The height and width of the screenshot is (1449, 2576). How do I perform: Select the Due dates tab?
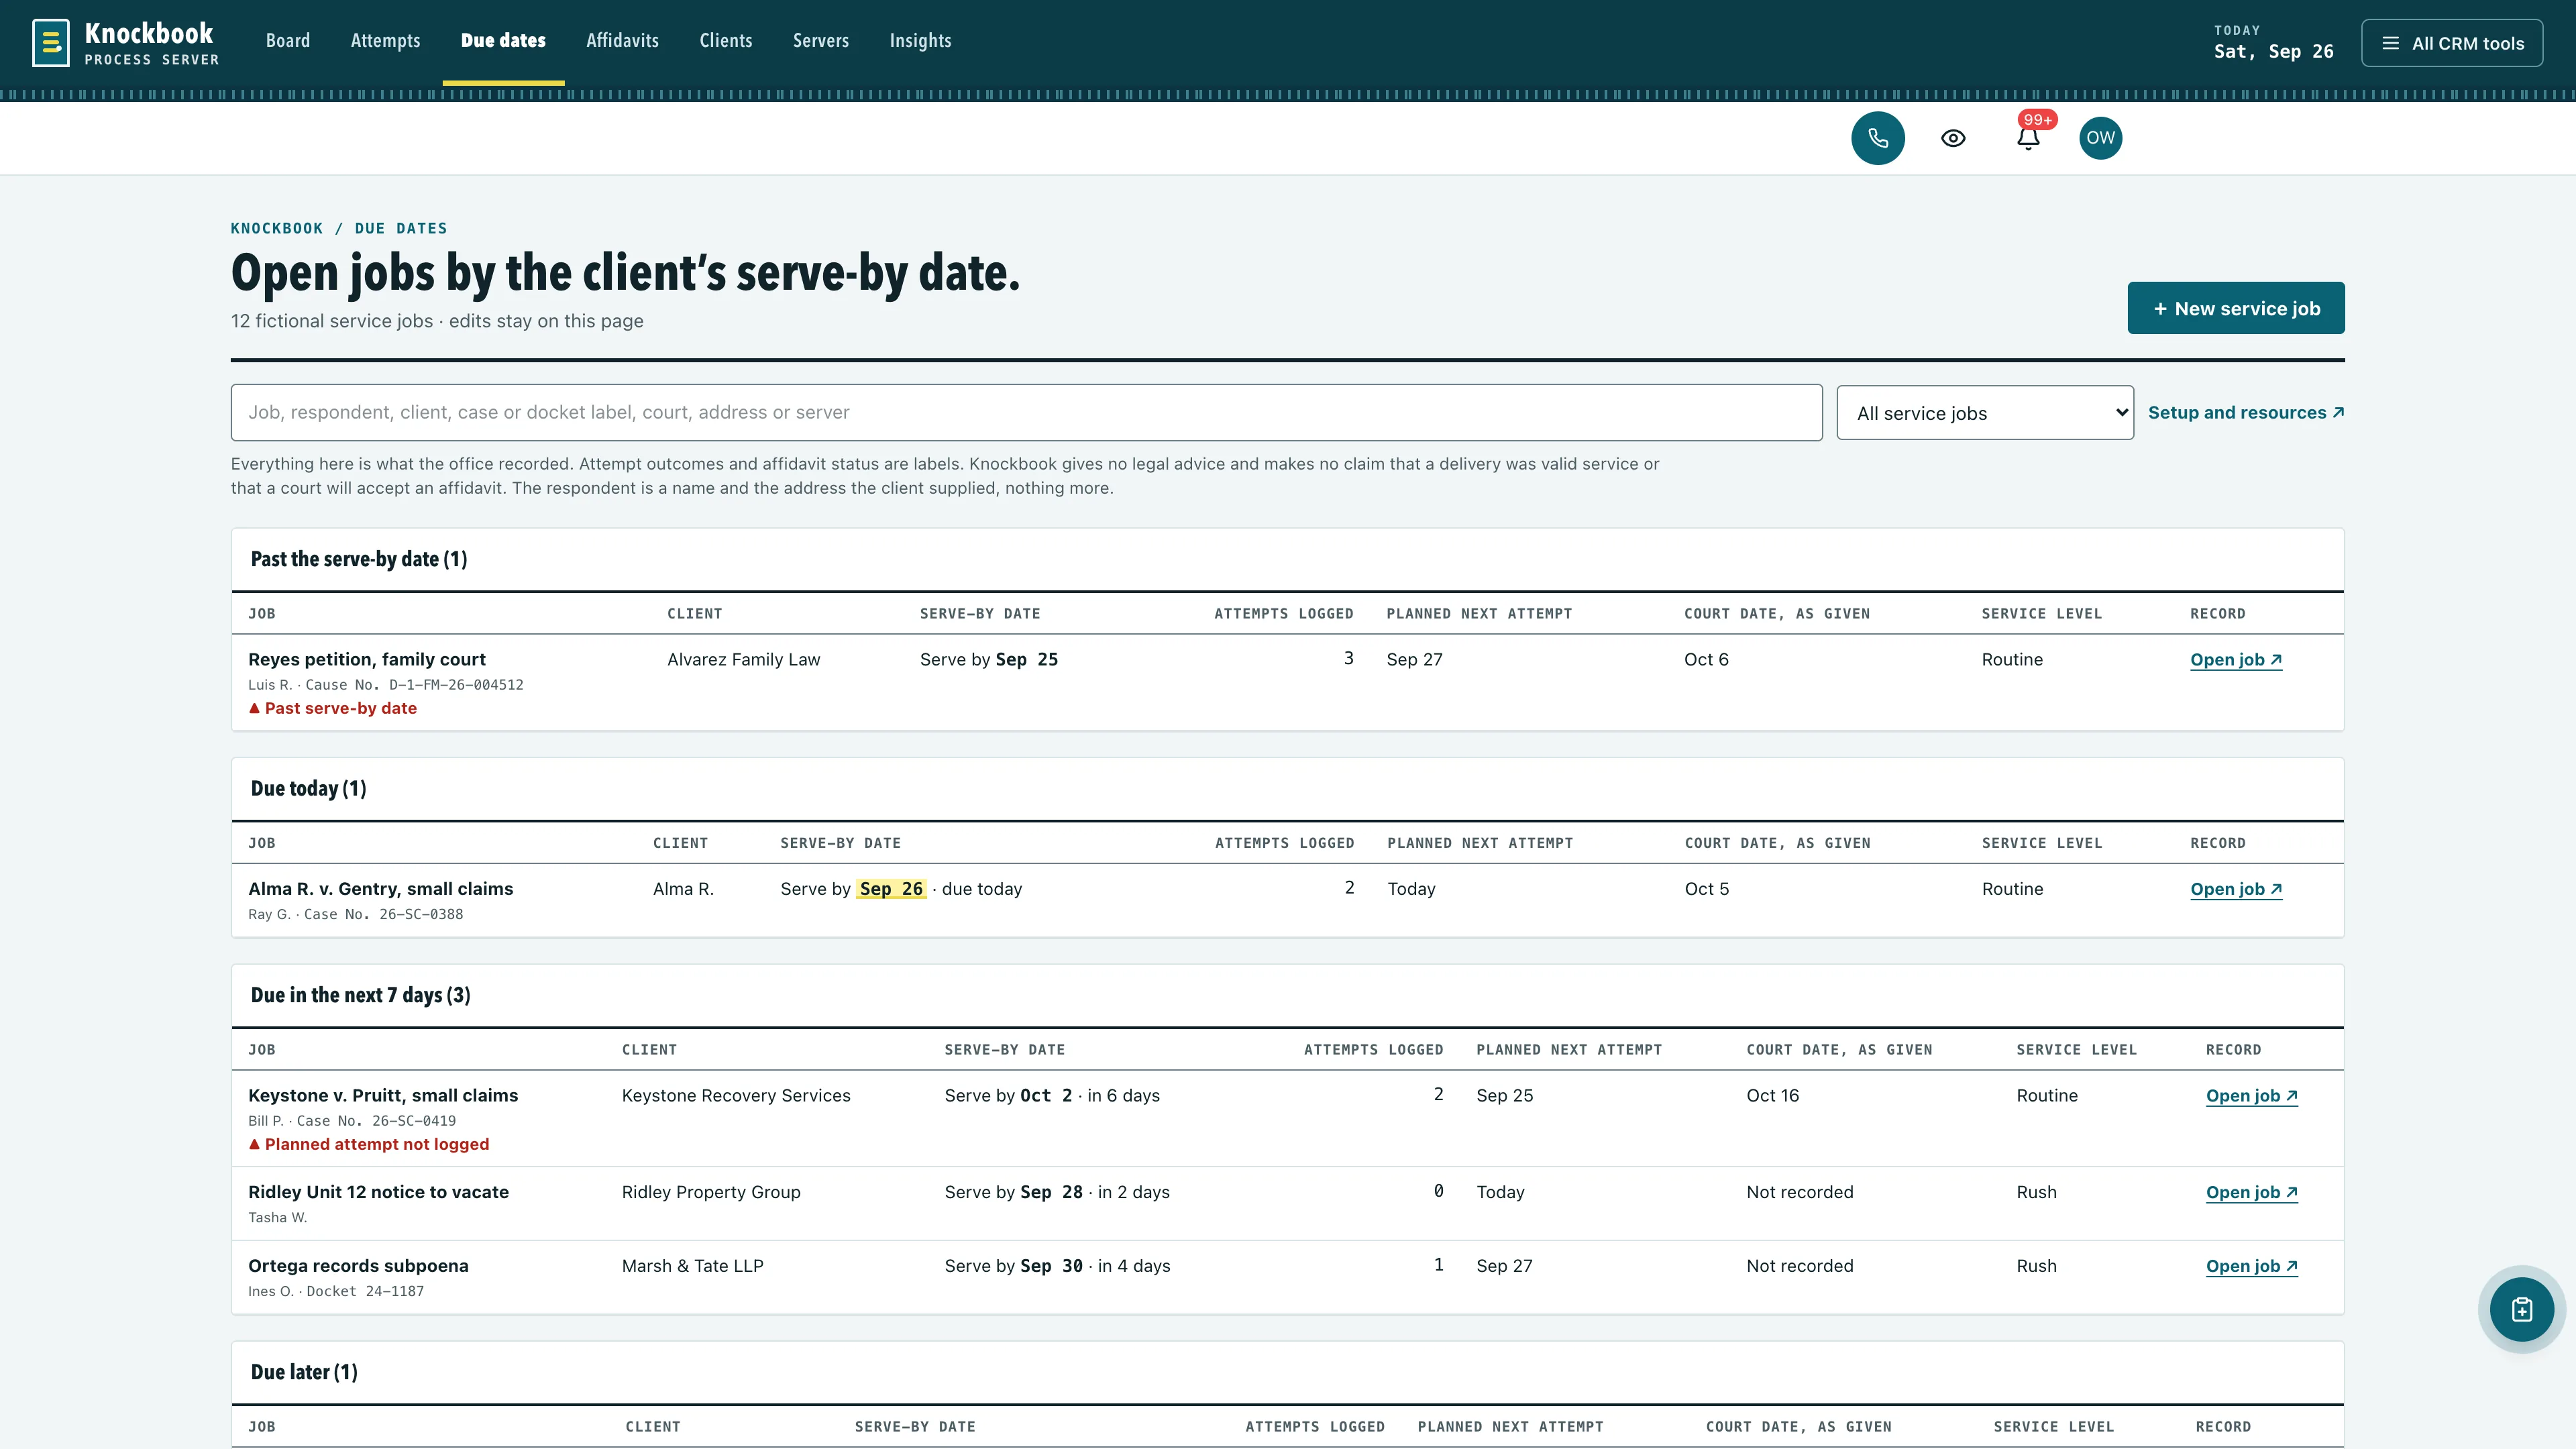click(503, 41)
